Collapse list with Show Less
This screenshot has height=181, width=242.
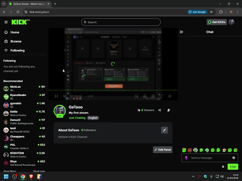point(39,171)
